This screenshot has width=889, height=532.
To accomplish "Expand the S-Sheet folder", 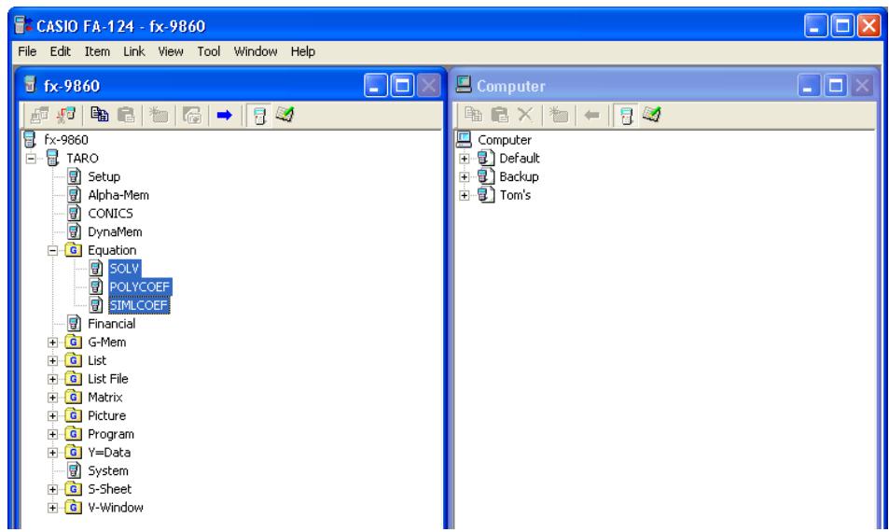I will pos(53,489).
